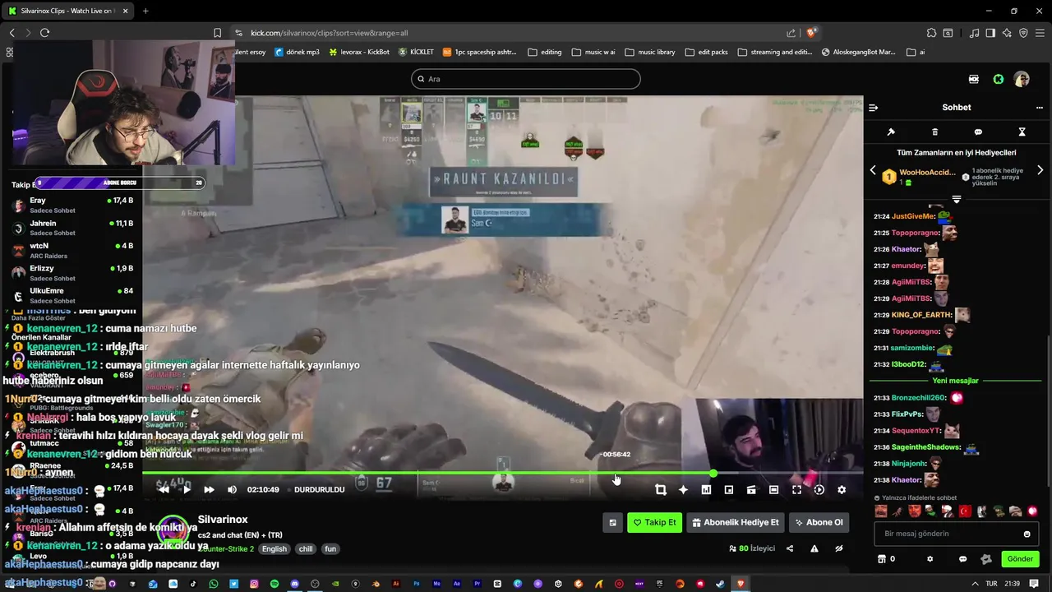Click the star badge icon near Gönder
The height and width of the screenshot is (592, 1052).
coord(986,559)
